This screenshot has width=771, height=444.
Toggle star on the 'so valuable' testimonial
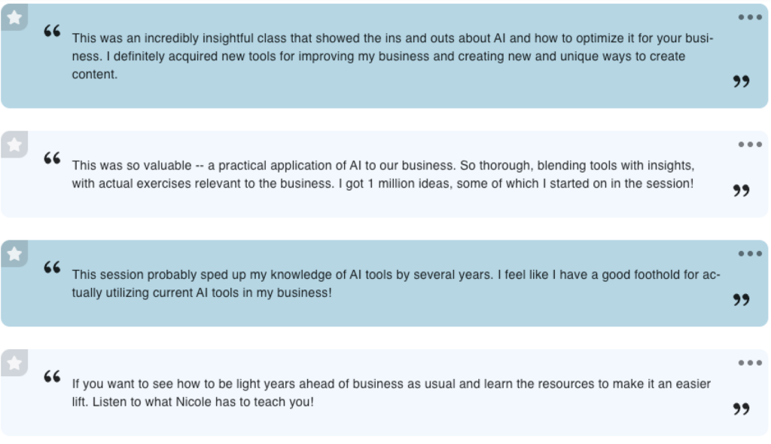point(14,144)
